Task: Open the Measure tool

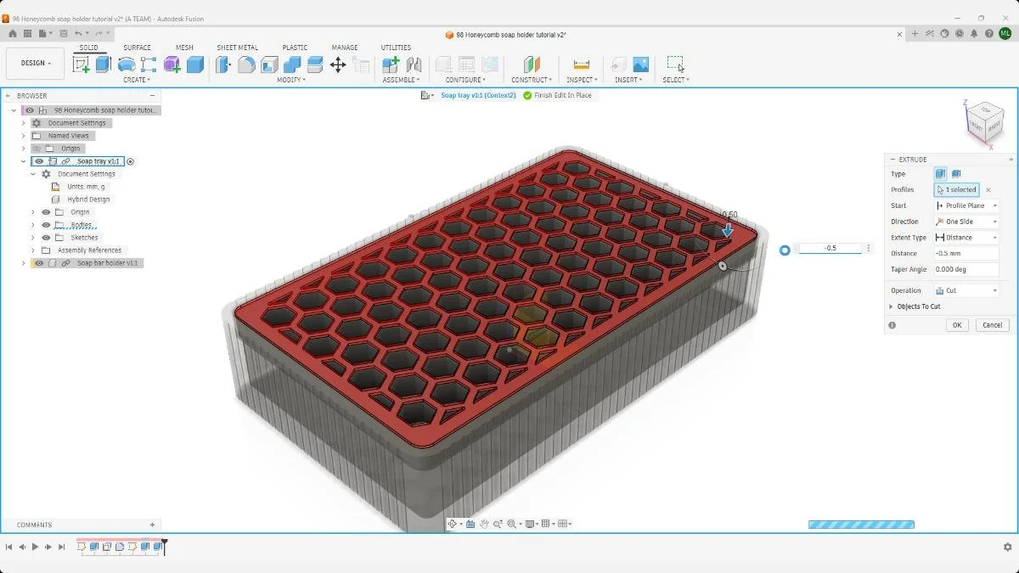Action: pos(582,65)
